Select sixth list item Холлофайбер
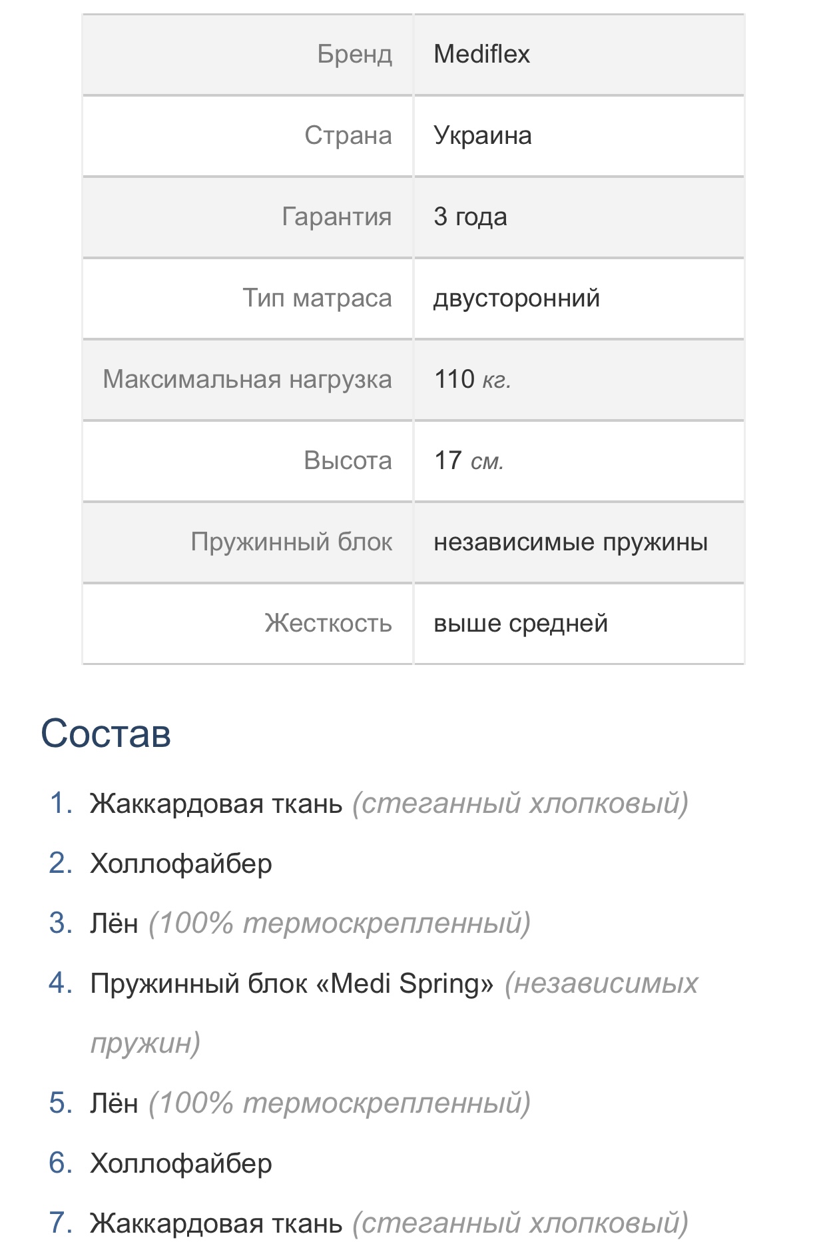The image size is (827, 1246). (181, 1163)
